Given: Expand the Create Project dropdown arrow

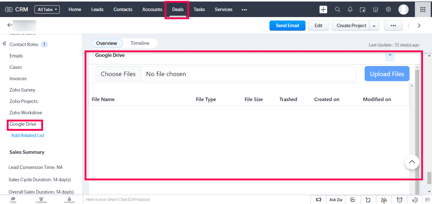Looking at the screenshot, I should tap(374, 26).
